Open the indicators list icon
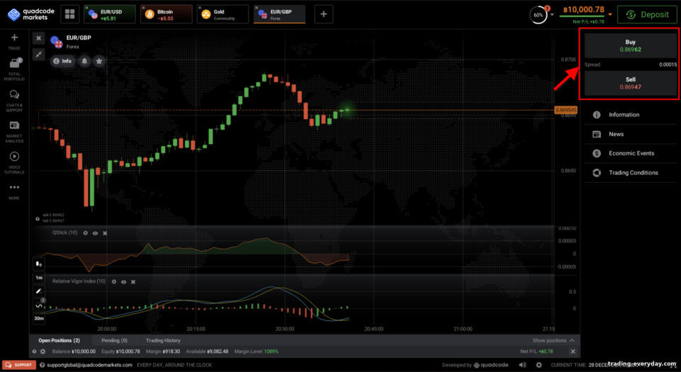 [x=39, y=305]
